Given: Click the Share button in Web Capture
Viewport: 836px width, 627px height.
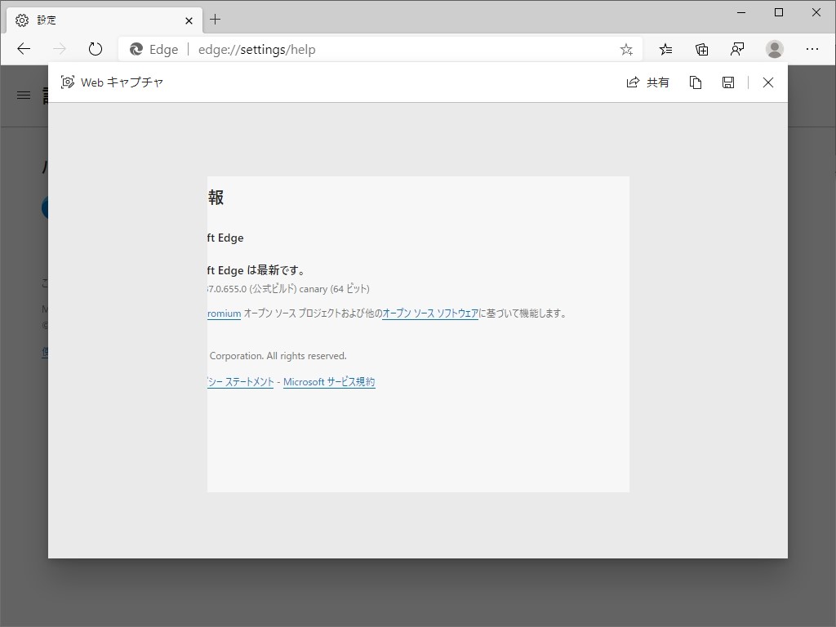Looking at the screenshot, I should (647, 82).
